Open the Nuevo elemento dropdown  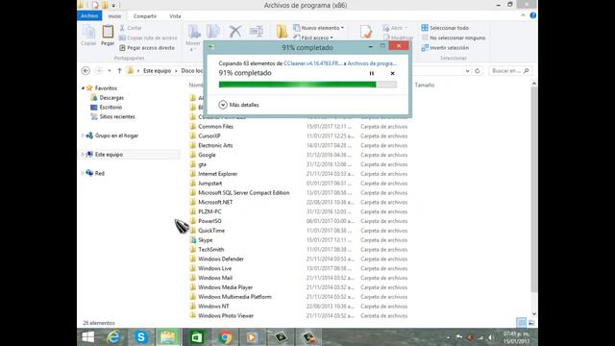click(x=318, y=28)
